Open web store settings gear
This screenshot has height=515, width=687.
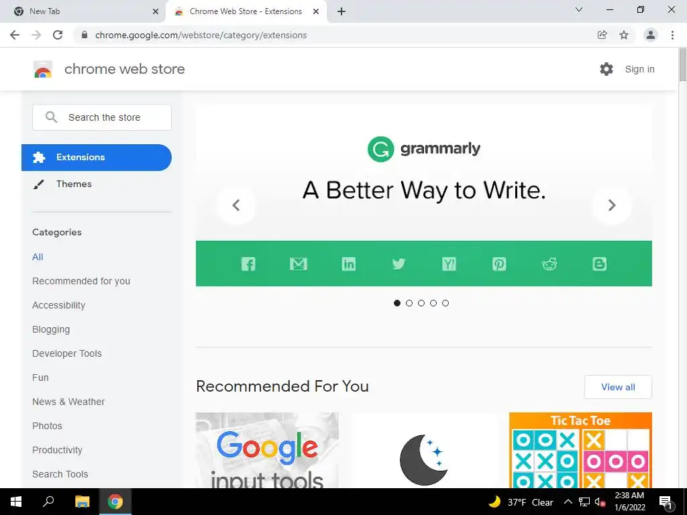click(606, 69)
